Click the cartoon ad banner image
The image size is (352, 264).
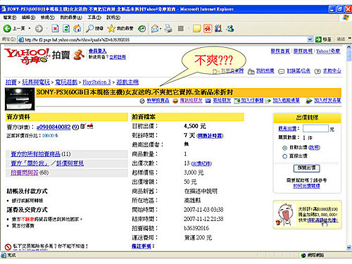308,215
